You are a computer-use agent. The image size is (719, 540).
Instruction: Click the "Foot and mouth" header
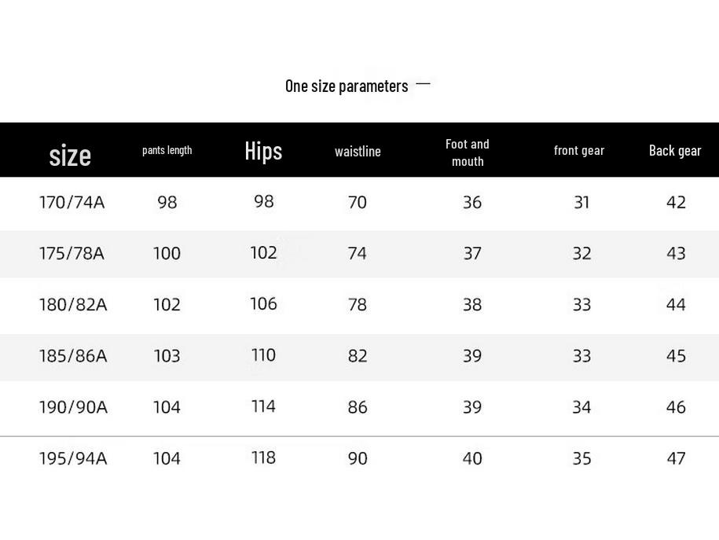click(x=468, y=152)
